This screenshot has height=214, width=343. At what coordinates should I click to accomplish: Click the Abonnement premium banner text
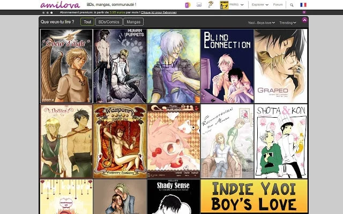[100, 12]
